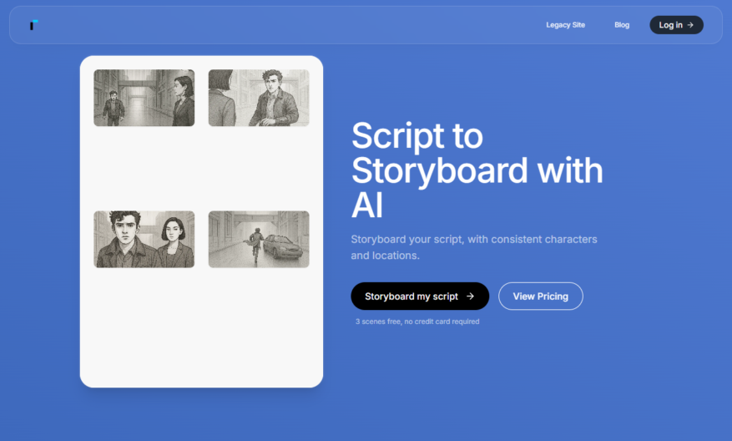
Task: Click the 'Storyboard with' headline line
Action: point(477,171)
